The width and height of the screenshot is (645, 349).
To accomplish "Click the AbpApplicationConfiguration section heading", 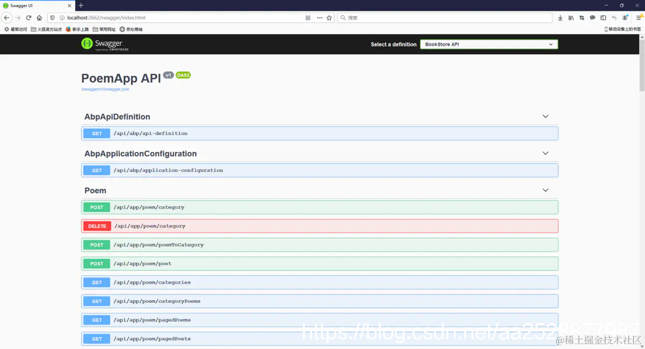I will pyautogui.click(x=140, y=154).
